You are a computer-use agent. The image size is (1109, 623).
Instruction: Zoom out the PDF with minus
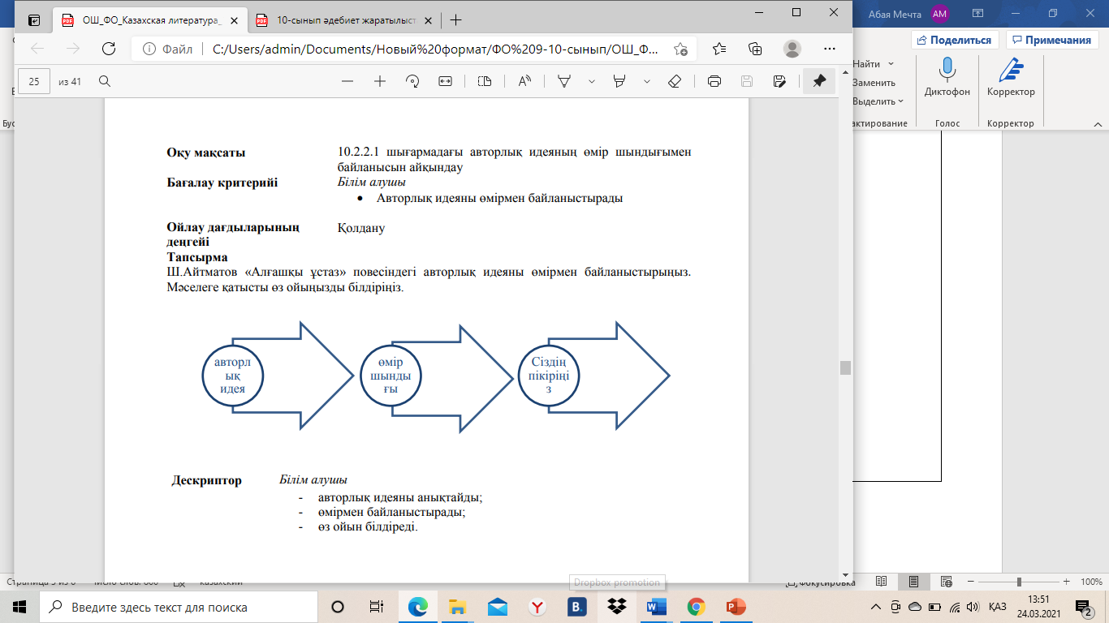tap(347, 81)
